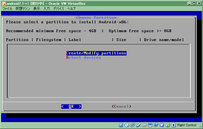This screenshot has height=129, width=203.
Task: Click the Size column header
Action: pos(121,40)
